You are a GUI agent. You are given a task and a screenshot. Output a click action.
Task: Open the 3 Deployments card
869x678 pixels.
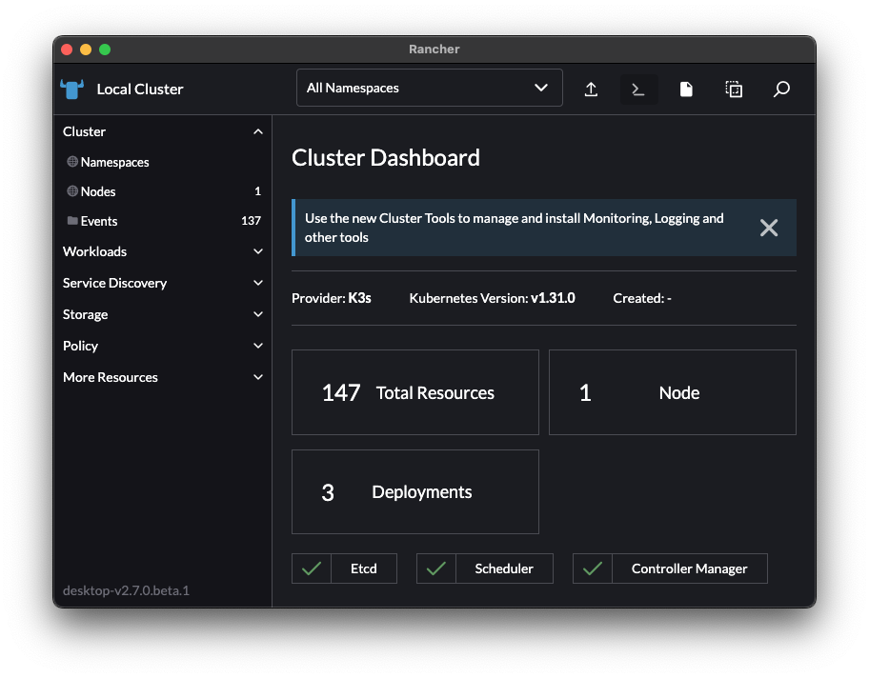pos(414,491)
